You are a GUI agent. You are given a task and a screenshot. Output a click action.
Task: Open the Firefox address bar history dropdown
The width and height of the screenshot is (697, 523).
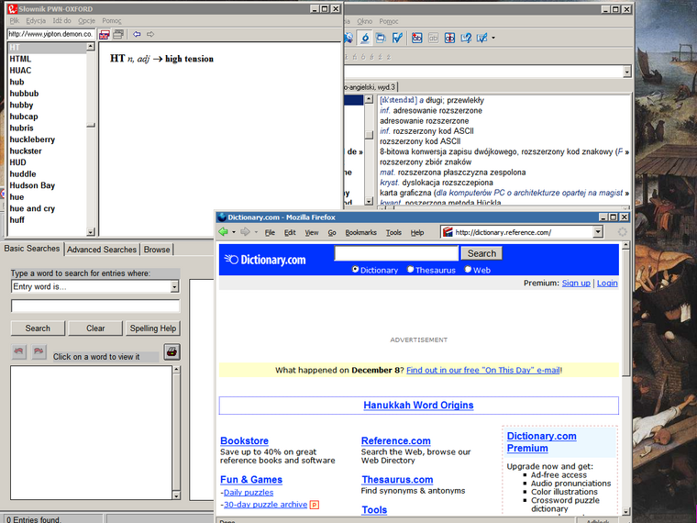pos(598,232)
